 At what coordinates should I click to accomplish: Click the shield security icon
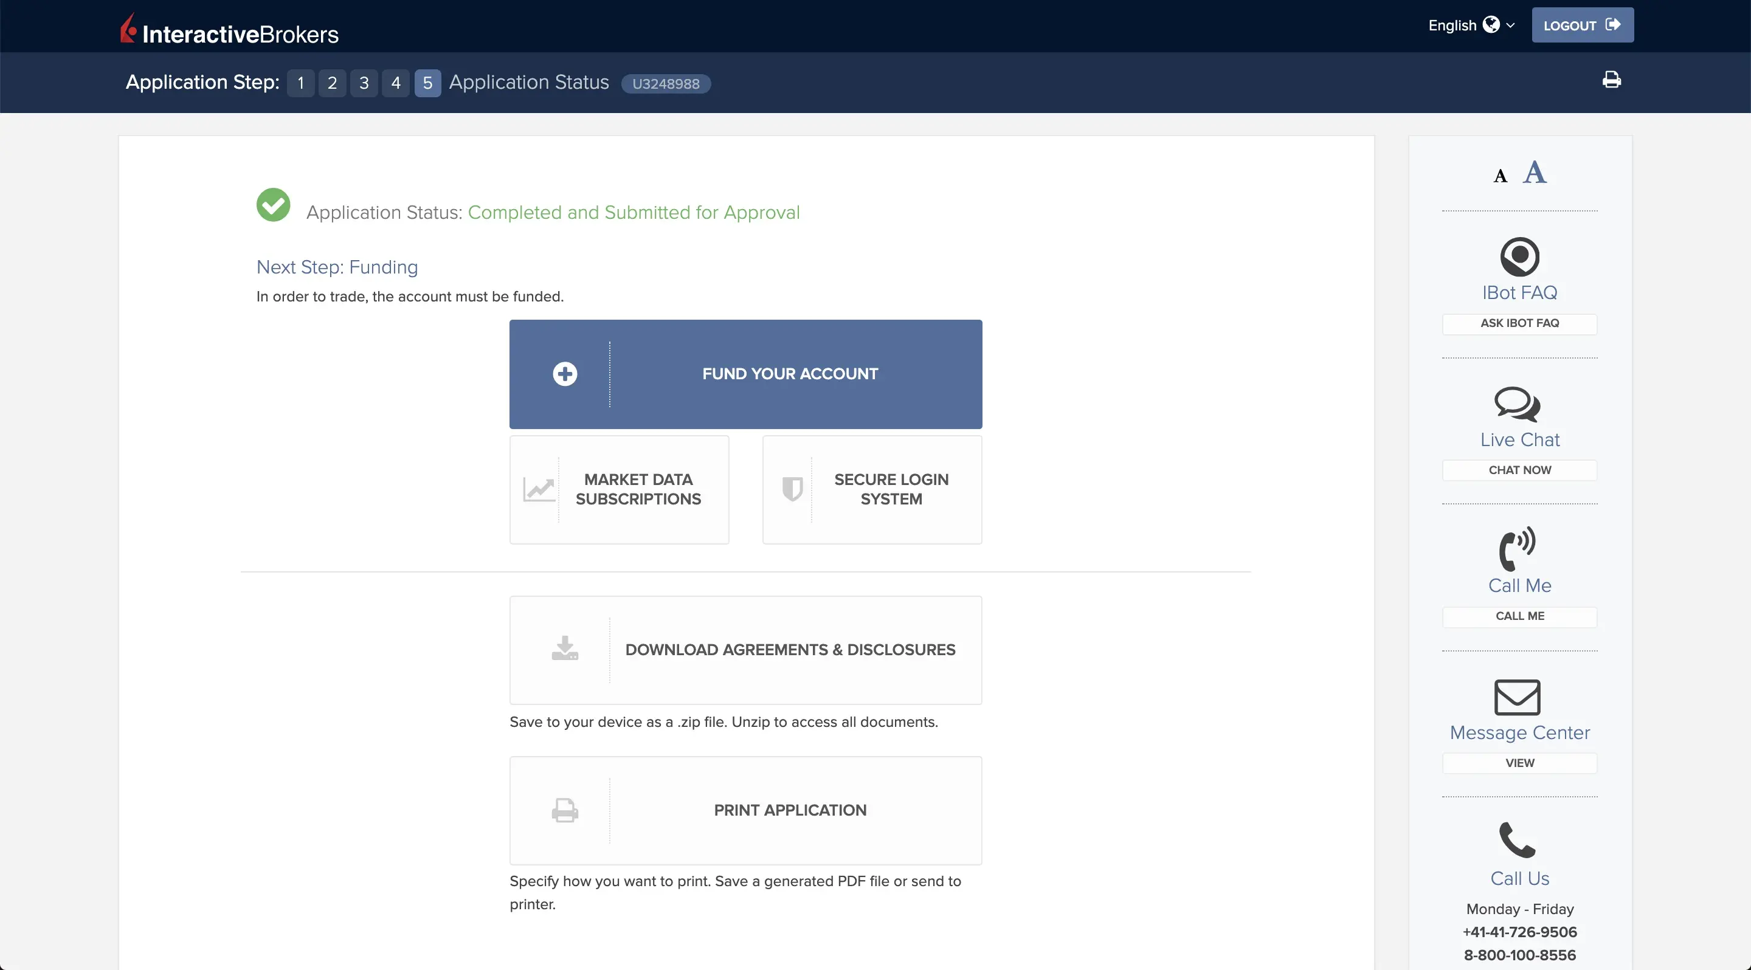793,489
